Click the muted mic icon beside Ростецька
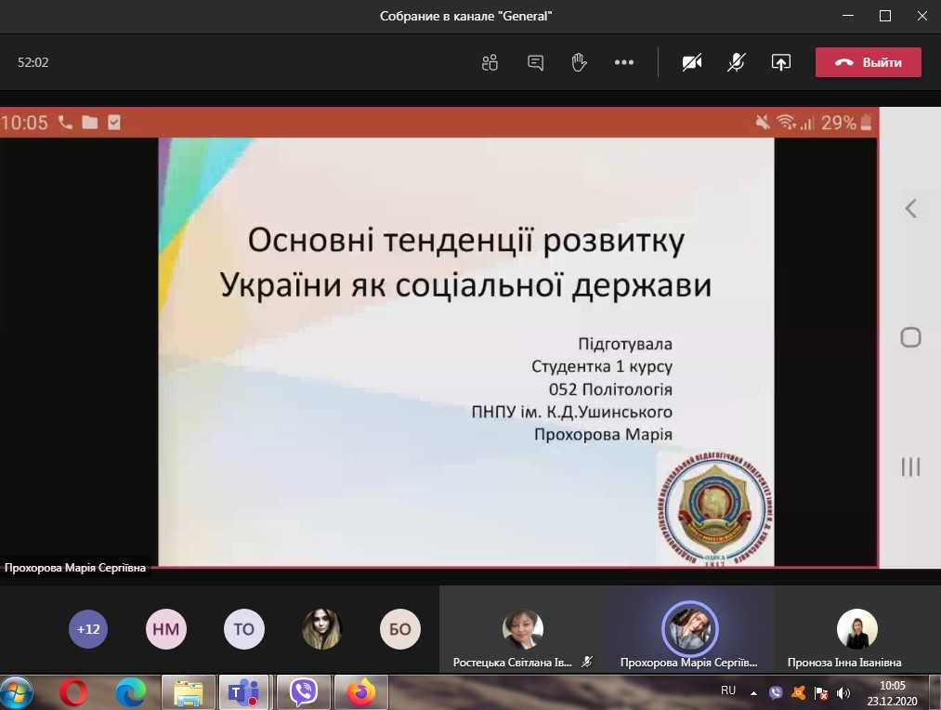This screenshot has width=941, height=710. (587, 662)
